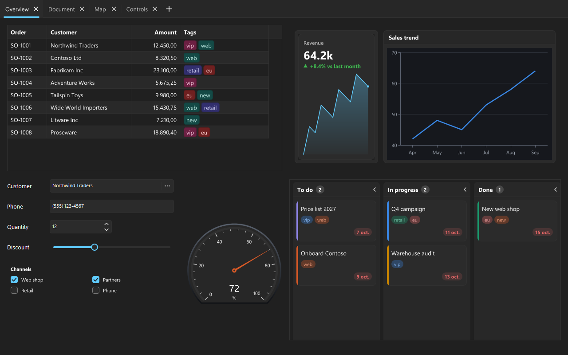568x355 pixels.
Task: Close the Map tab
Action: 114,9
